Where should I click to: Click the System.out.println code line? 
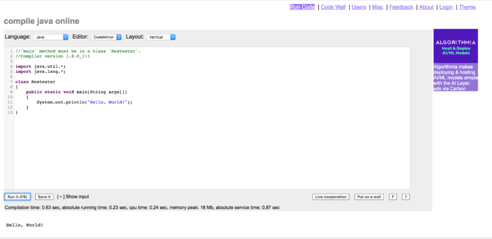[x=84, y=102]
